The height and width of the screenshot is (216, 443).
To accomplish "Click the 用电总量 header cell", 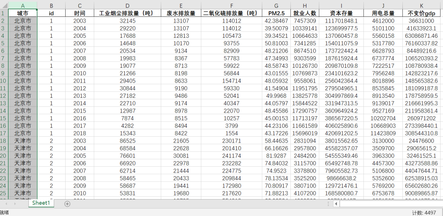I will tap(383, 13).
